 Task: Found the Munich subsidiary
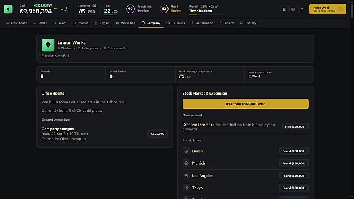tap(294, 163)
